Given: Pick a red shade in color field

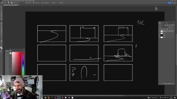Looking at the screenshot, I should click(17, 64).
